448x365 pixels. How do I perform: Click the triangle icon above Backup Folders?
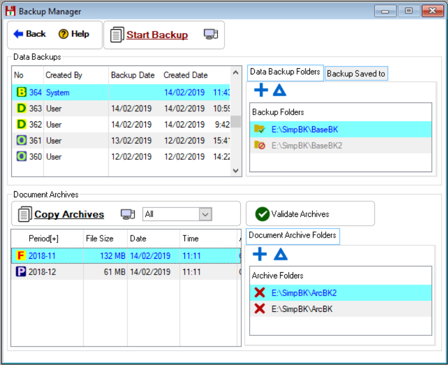tap(280, 89)
